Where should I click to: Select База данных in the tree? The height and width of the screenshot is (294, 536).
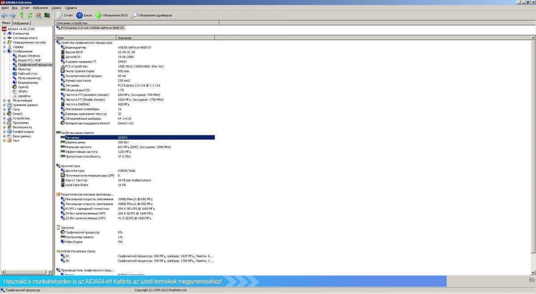[22, 136]
